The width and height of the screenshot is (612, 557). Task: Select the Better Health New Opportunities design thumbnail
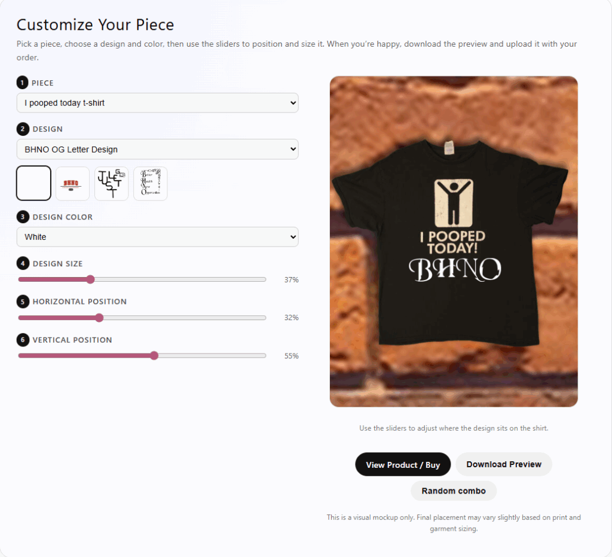pos(150,183)
